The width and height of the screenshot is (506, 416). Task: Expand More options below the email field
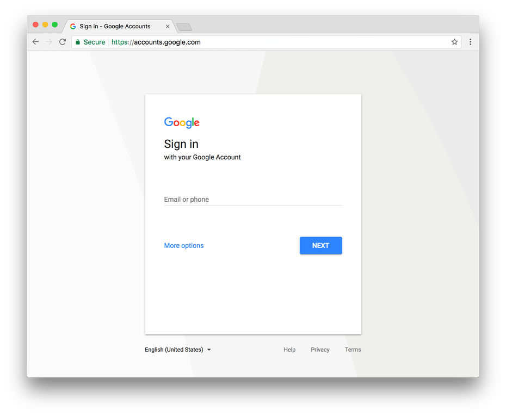(183, 245)
